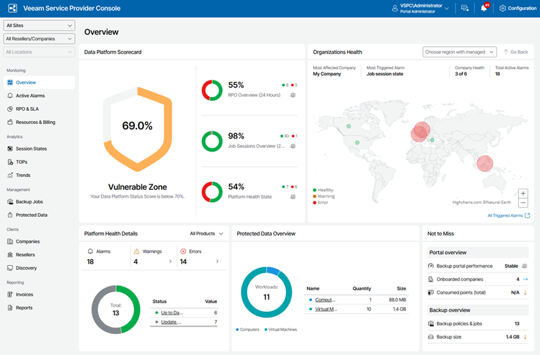The height and width of the screenshot is (355, 540).
Task: Open the All Triggered Alarms link
Action: (x=509, y=216)
